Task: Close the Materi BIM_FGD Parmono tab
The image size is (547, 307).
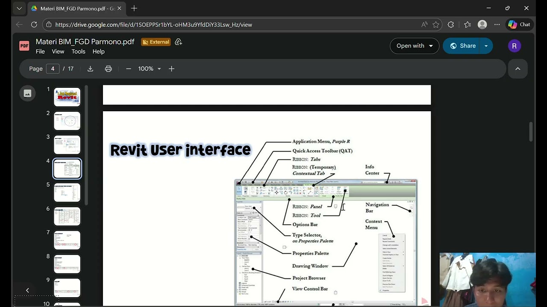Action: coord(119,9)
